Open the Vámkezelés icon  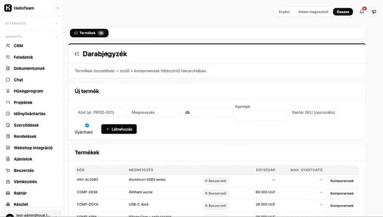click(x=8, y=182)
